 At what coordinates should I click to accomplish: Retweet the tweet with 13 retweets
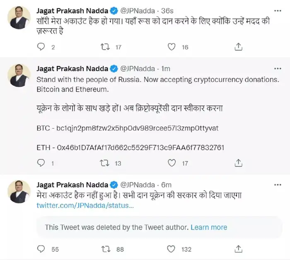click(x=106, y=164)
